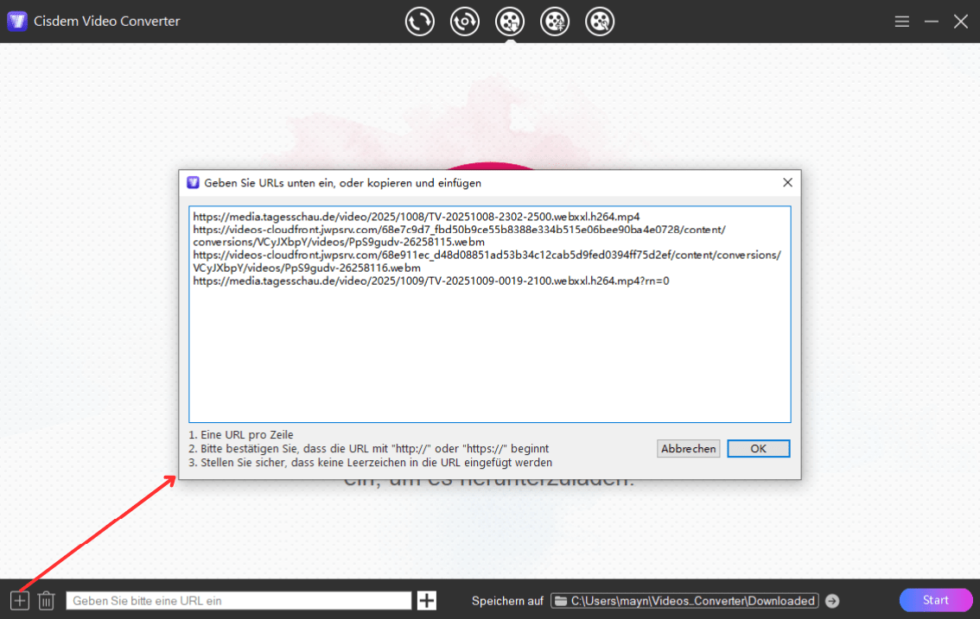Click the purple icon in dialog title bar
980x619 pixels.
[x=194, y=183]
